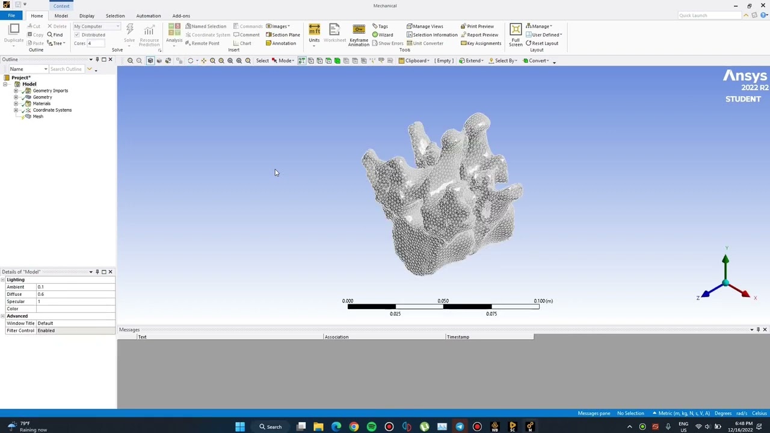This screenshot has height=433, width=770.
Task: Switch to the Selection ribbon tab
Action: pos(115,16)
